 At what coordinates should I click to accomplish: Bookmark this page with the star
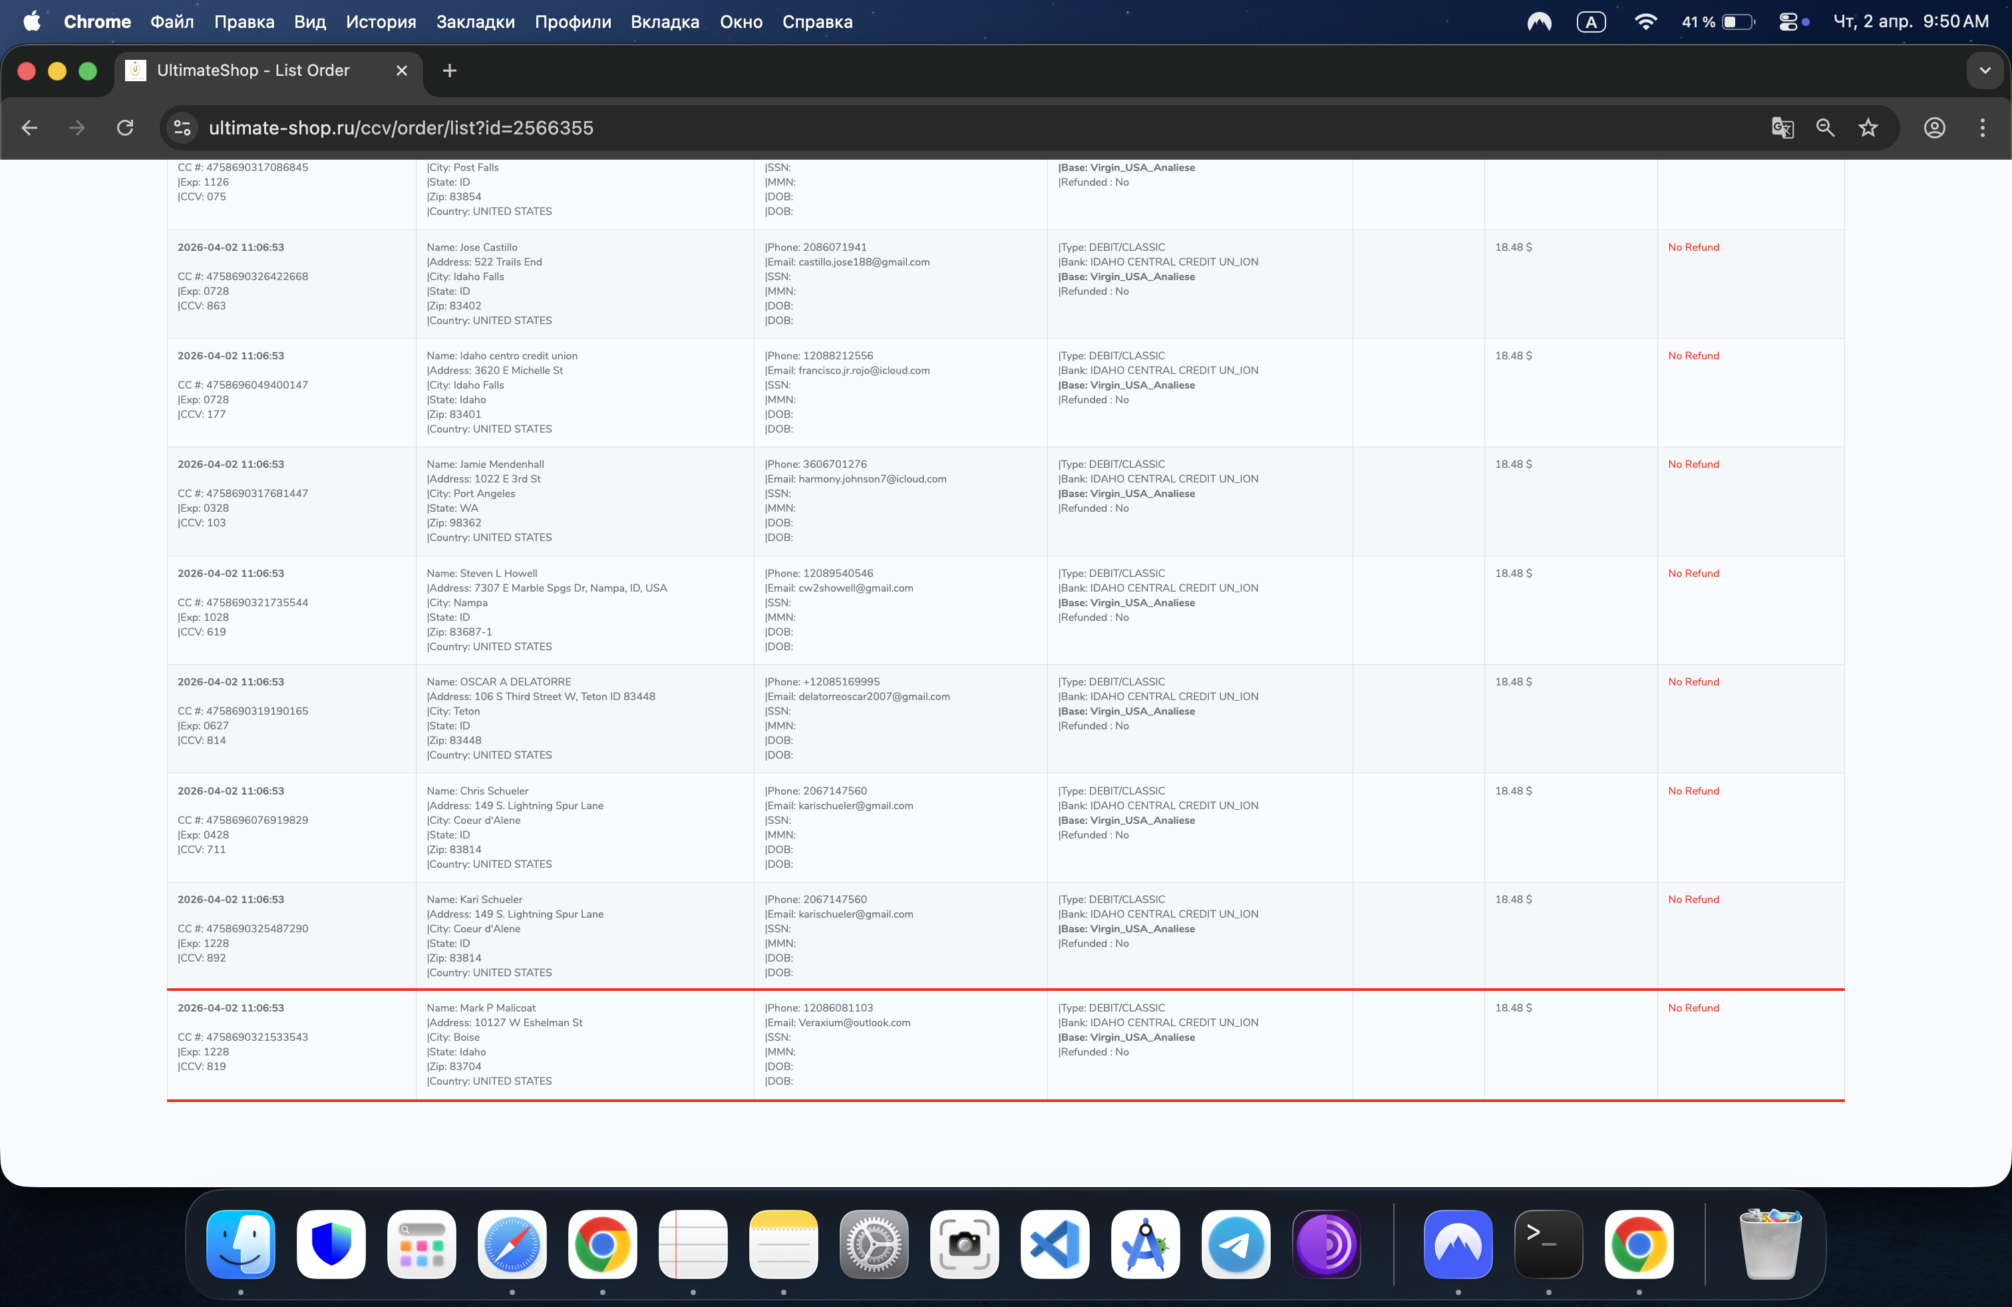coord(1868,128)
